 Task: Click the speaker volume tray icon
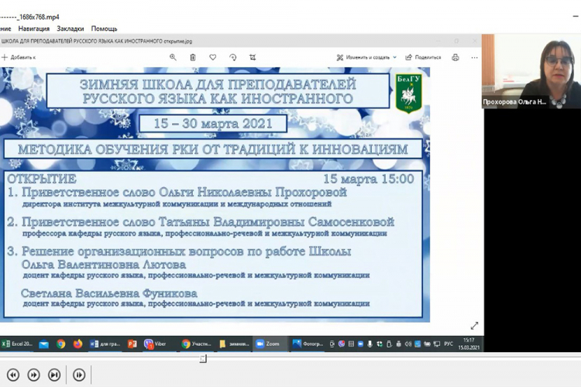pos(408,344)
